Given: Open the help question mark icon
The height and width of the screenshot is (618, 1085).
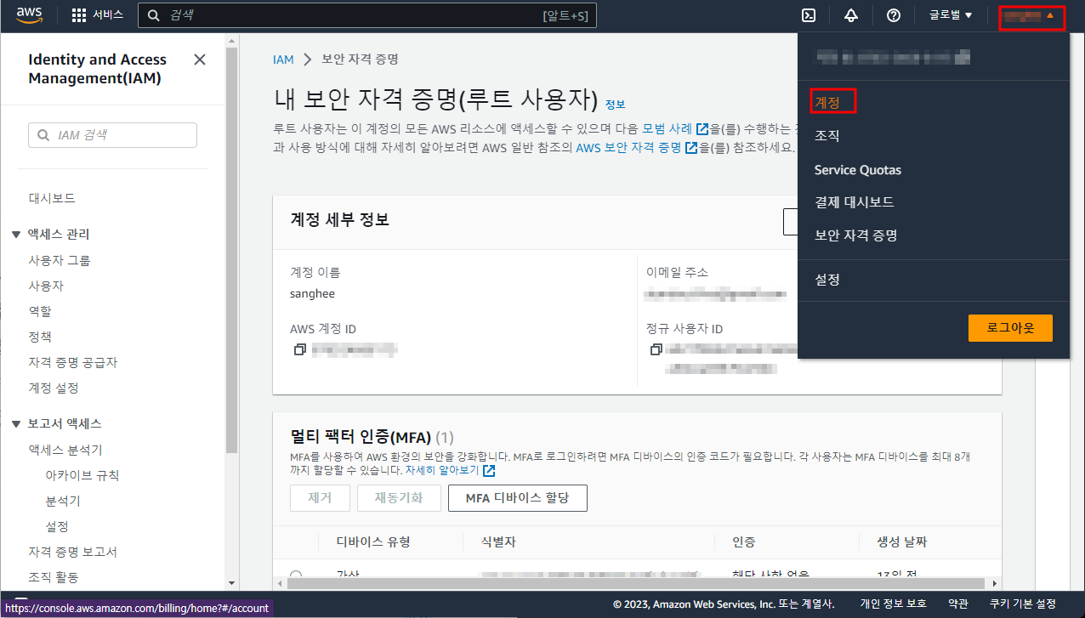Looking at the screenshot, I should coord(893,15).
